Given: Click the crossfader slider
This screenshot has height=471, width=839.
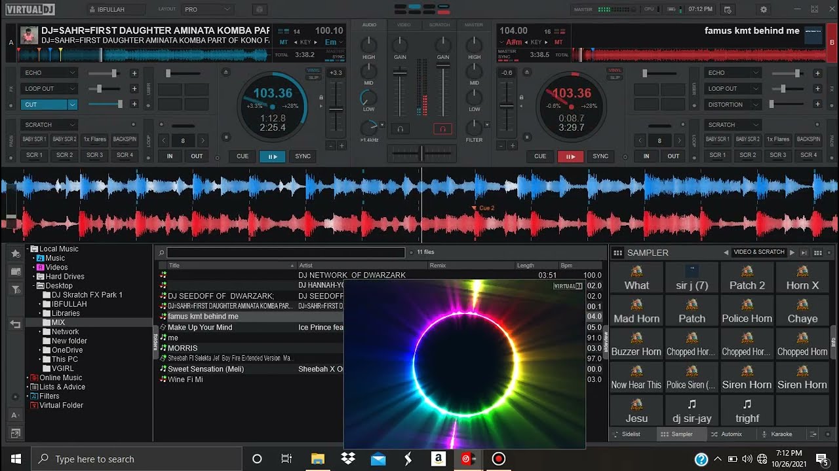Looking at the screenshot, I should (x=421, y=152).
